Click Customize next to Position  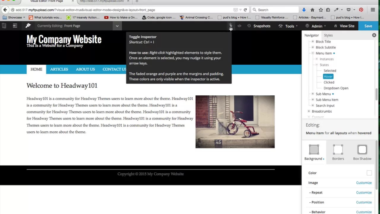tap(364, 202)
